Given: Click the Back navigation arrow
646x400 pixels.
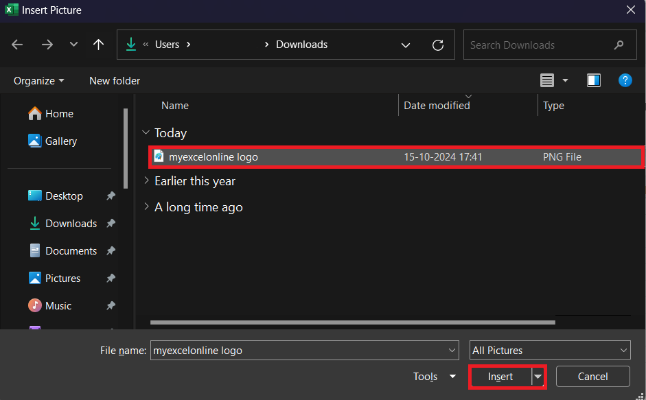Looking at the screenshot, I should (17, 45).
